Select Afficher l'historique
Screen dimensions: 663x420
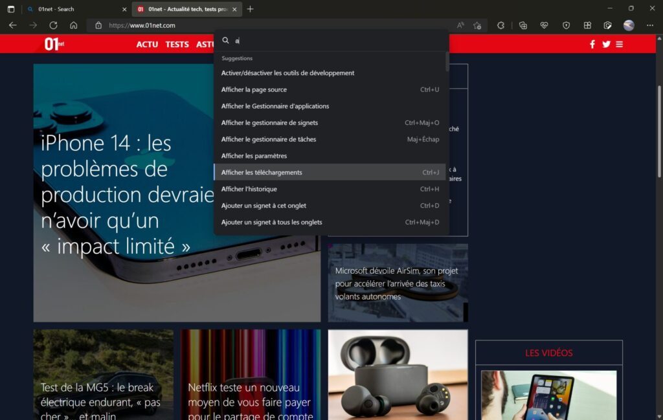(330, 189)
